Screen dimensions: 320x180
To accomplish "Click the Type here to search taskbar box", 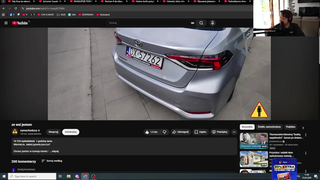I will (x=32, y=176).
